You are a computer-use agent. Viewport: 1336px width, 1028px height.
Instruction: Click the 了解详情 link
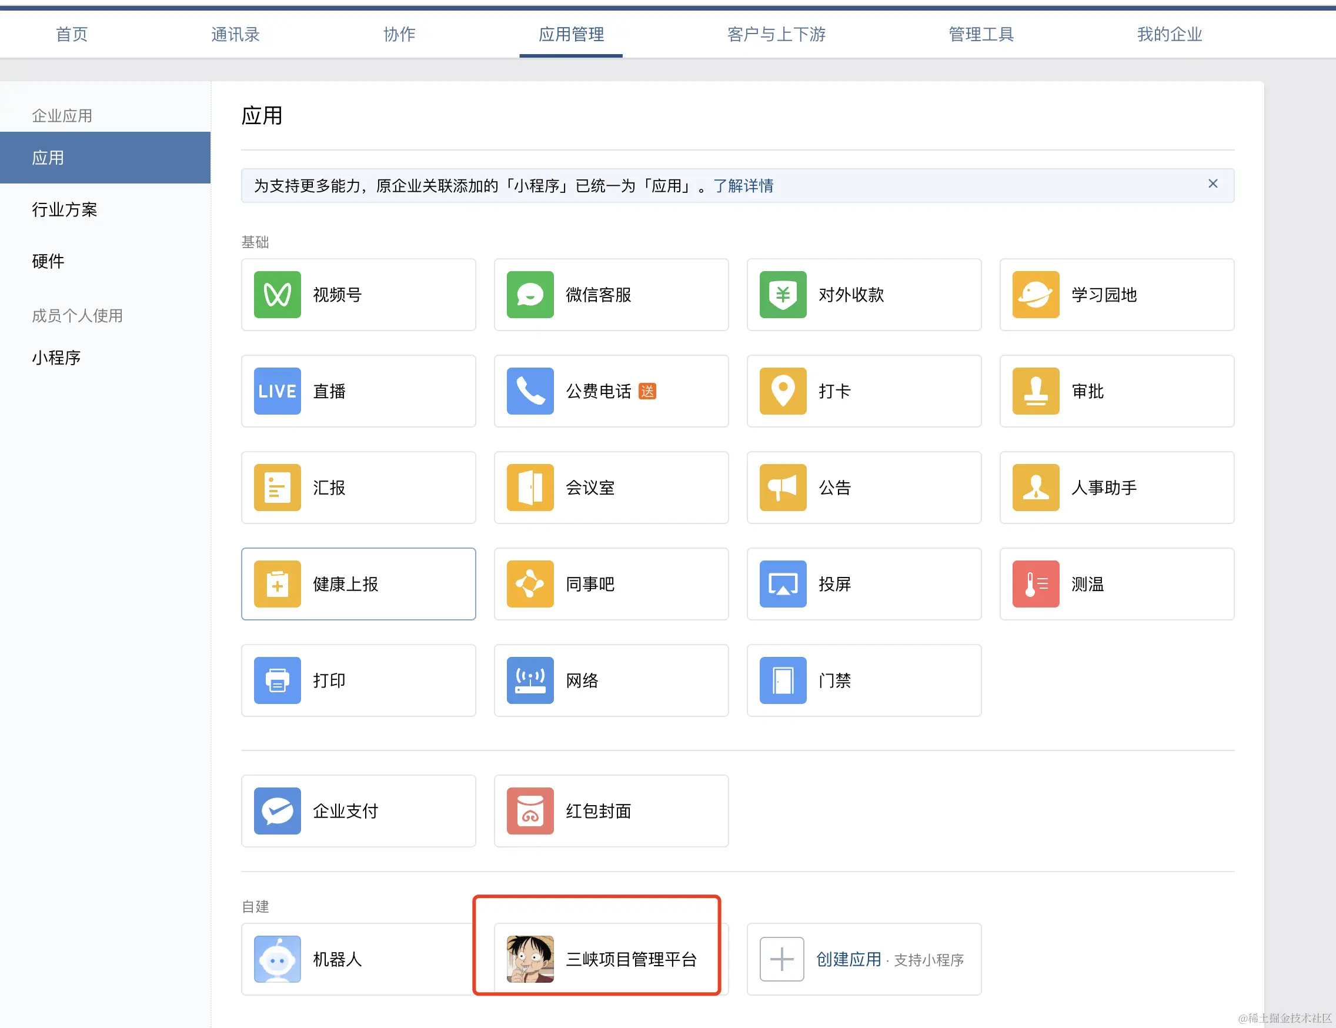point(743,185)
